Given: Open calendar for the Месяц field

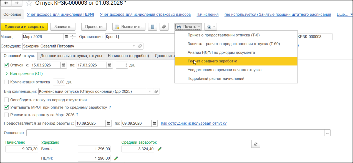Looking at the screenshot, I should 66,36.
